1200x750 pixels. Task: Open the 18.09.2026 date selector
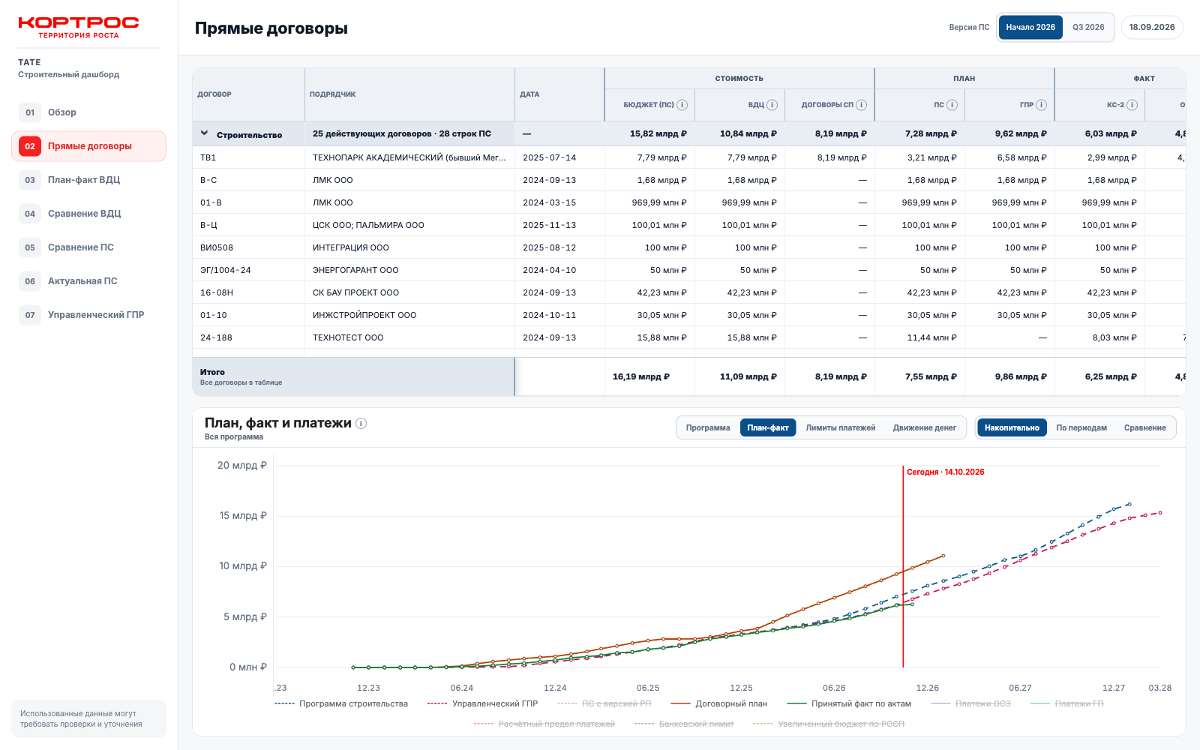(1152, 27)
